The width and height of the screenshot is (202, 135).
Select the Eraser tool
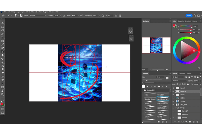pos(3,62)
